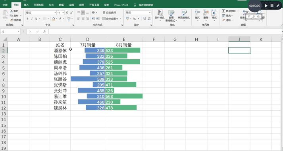This screenshot has height=151, width=283.
Task: Open the font size dropdown
Action: point(63,13)
